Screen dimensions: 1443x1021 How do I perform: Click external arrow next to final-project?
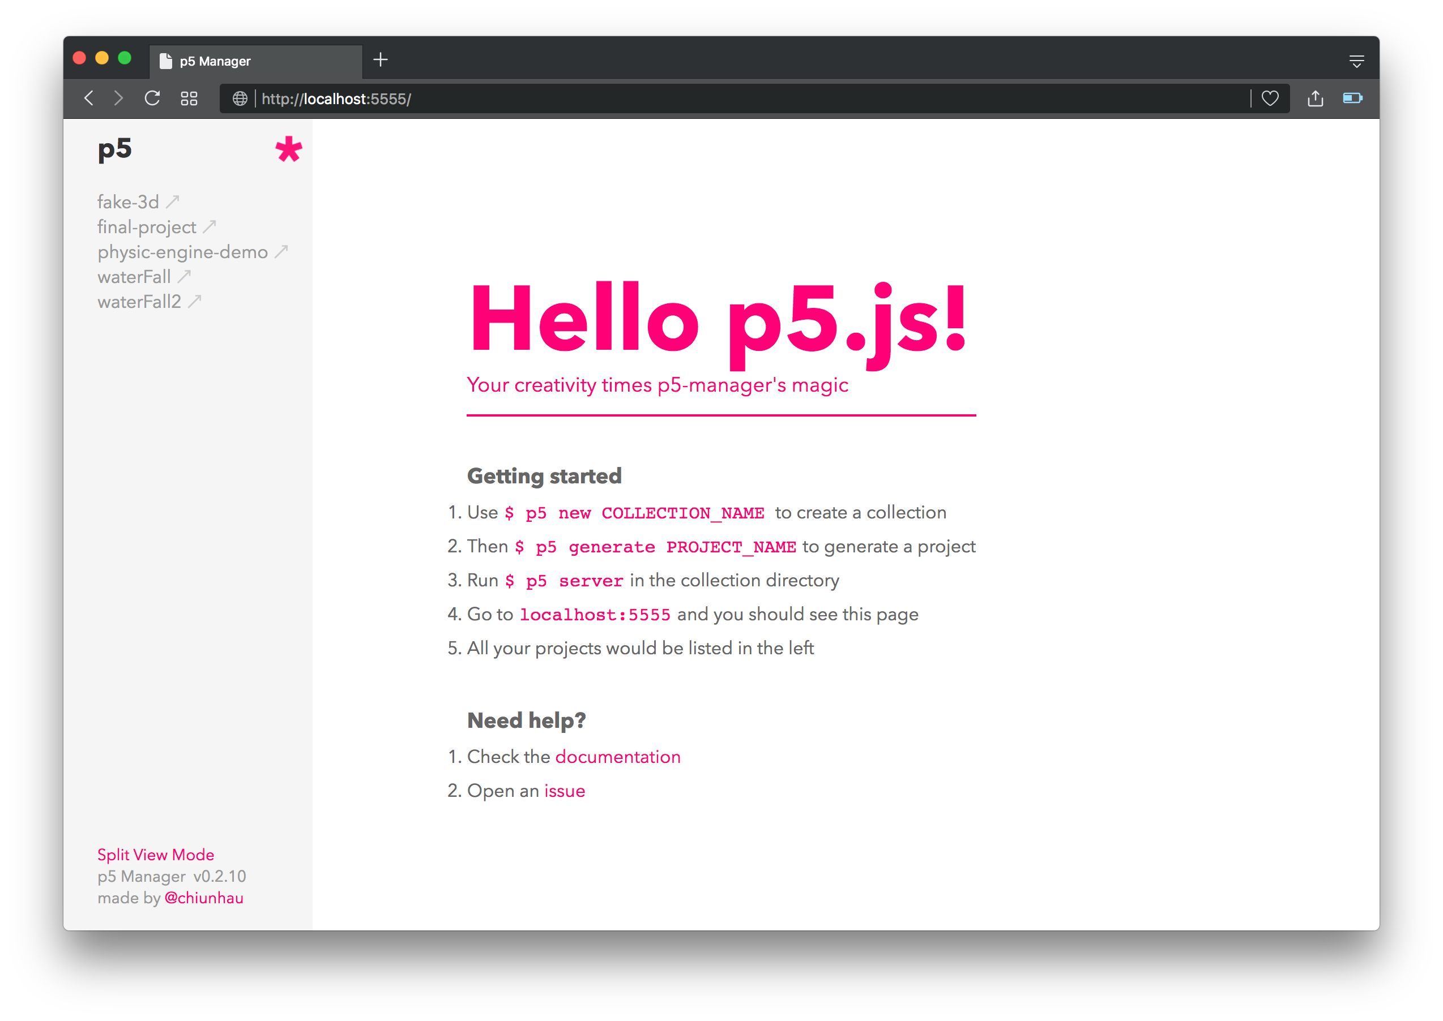pyautogui.click(x=210, y=226)
